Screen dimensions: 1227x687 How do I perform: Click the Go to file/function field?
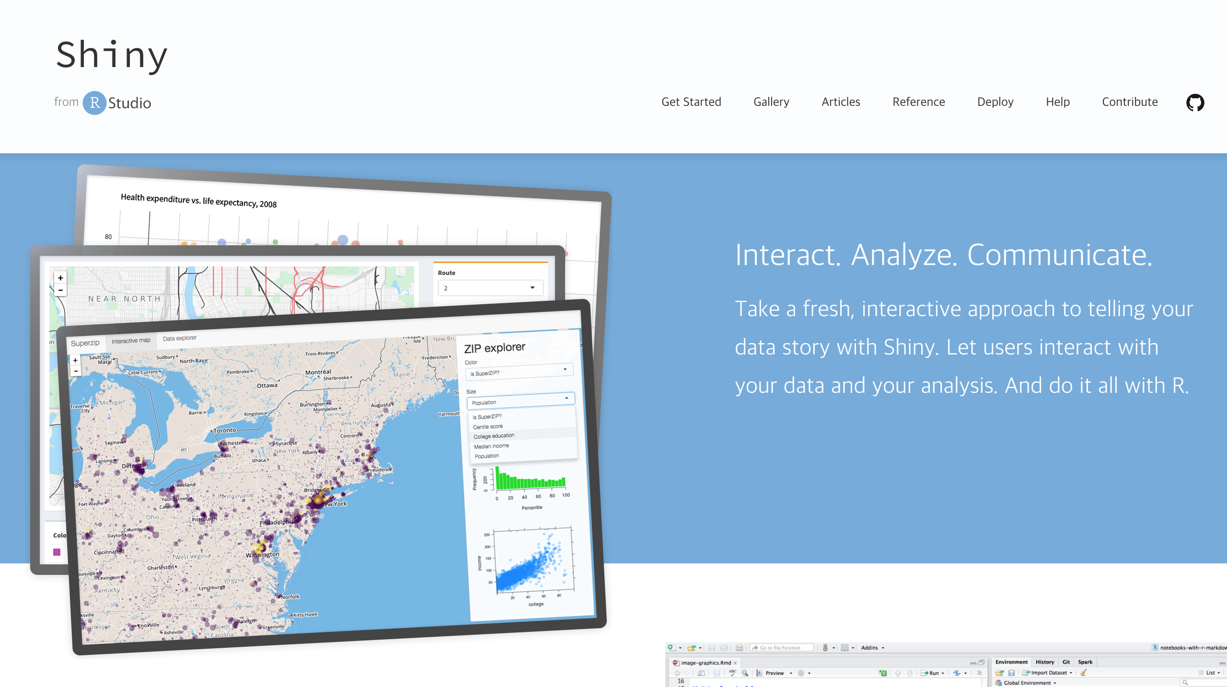click(782, 648)
